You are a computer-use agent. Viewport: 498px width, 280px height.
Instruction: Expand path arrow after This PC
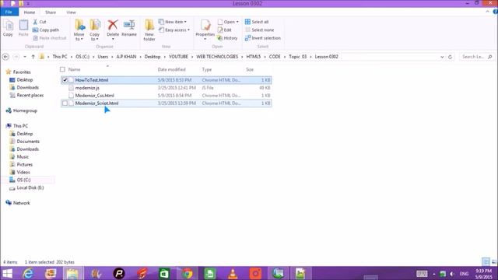(x=72, y=57)
